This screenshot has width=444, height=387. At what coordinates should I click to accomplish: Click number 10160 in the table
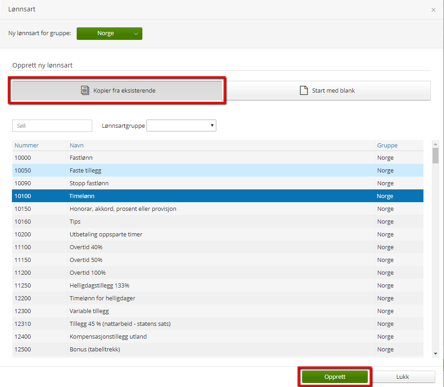coord(23,221)
